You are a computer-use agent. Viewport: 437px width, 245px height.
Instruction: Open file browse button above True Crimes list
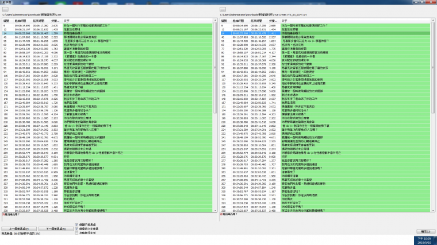point(223,9)
